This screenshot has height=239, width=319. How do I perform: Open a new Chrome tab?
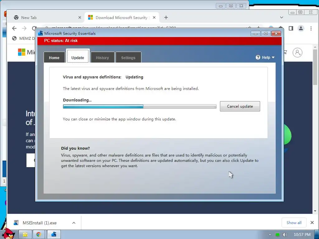tap(166, 18)
